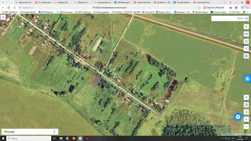Click the my location arrow icon
The width and height of the screenshot is (251, 141).
(x=246, y=97)
